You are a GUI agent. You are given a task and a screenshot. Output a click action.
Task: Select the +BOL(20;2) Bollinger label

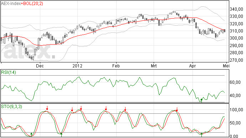[32, 4]
